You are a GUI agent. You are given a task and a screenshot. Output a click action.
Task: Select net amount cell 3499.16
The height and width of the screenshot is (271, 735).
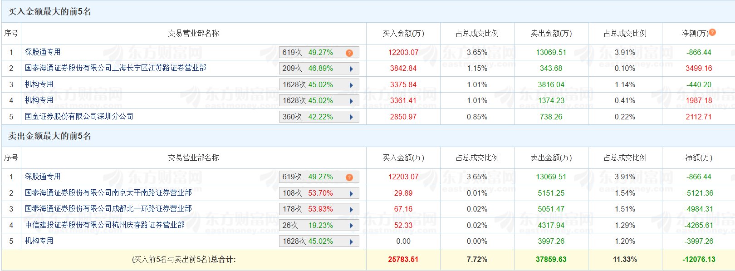click(699, 69)
